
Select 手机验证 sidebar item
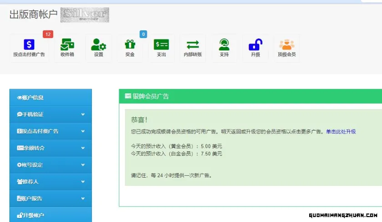click(50, 114)
